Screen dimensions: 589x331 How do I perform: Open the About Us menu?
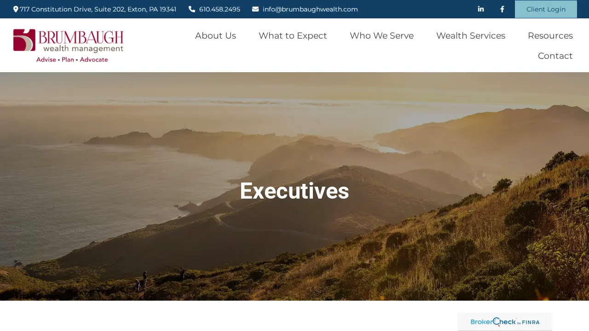point(215,35)
